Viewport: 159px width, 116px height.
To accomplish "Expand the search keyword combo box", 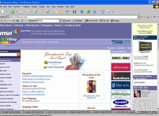I will point(60,21).
